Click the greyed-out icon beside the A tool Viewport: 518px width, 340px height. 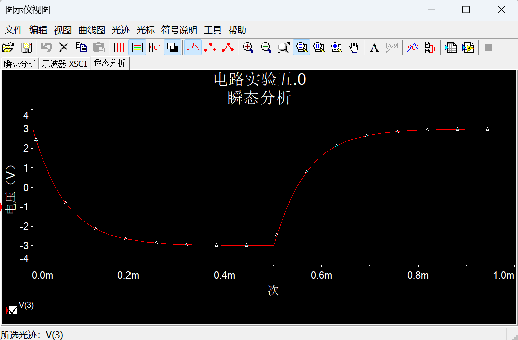click(x=392, y=47)
